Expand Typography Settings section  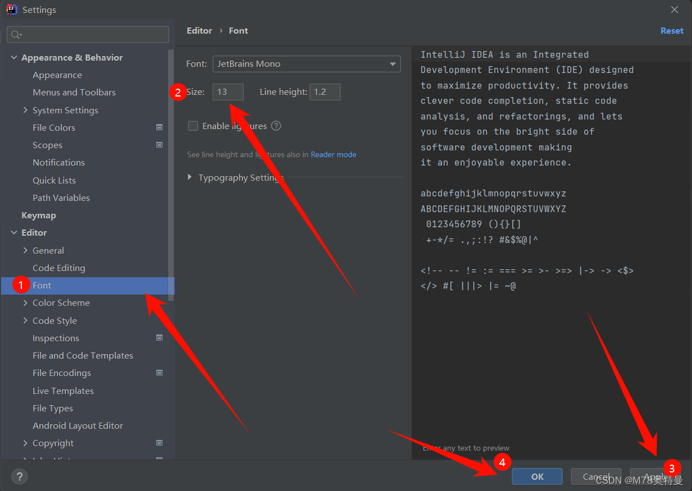[x=190, y=177]
